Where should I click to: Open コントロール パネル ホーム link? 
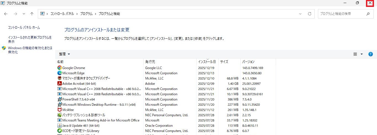(24, 28)
